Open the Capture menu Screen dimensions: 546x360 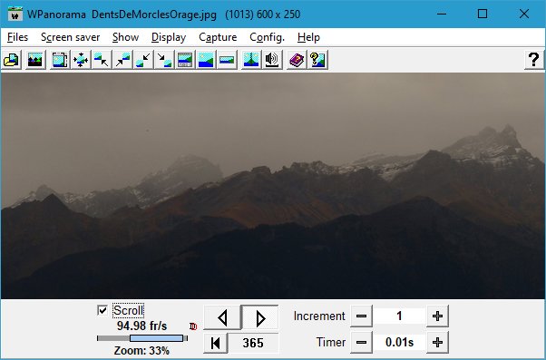pyautogui.click(x=218, y=37)
